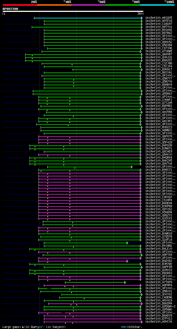Click the UniRef100_C9K0Q7 label
The image size is (177, 329).
pyautogui.click(x=159, y=198)
